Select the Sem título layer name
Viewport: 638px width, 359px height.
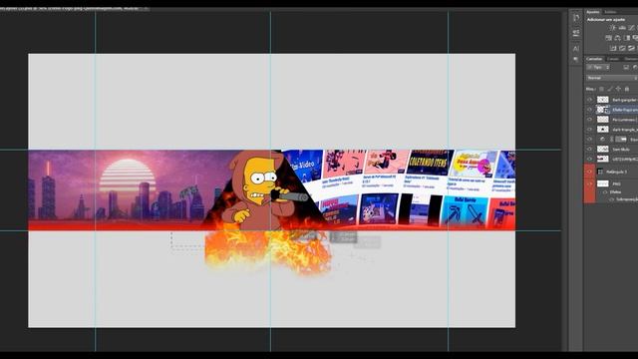point(621,150)
